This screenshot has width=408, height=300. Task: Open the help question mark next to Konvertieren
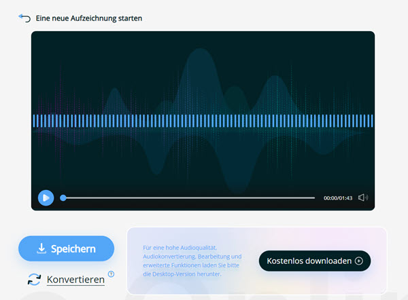[x=111, y=274]
